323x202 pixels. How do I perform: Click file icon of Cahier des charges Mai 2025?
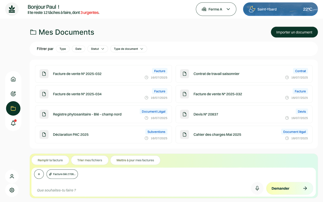184,135
